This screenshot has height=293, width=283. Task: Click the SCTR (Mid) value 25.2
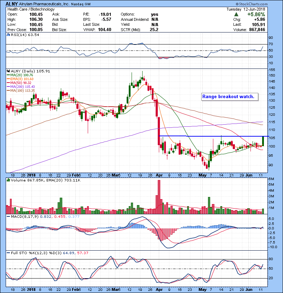pyautogui.click(x=154, y=30)
